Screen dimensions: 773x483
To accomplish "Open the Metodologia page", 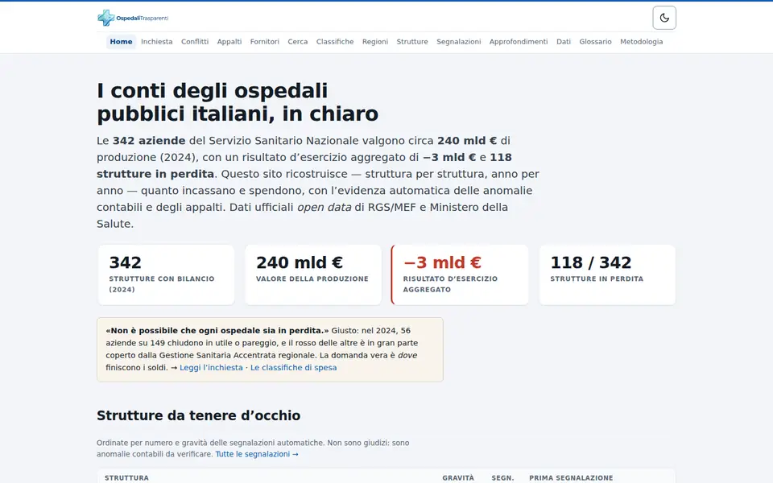I will (x=642, y=42).
